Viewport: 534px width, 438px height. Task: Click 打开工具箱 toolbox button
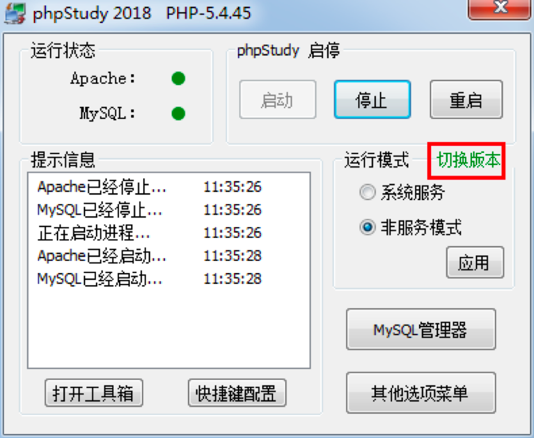93,393
